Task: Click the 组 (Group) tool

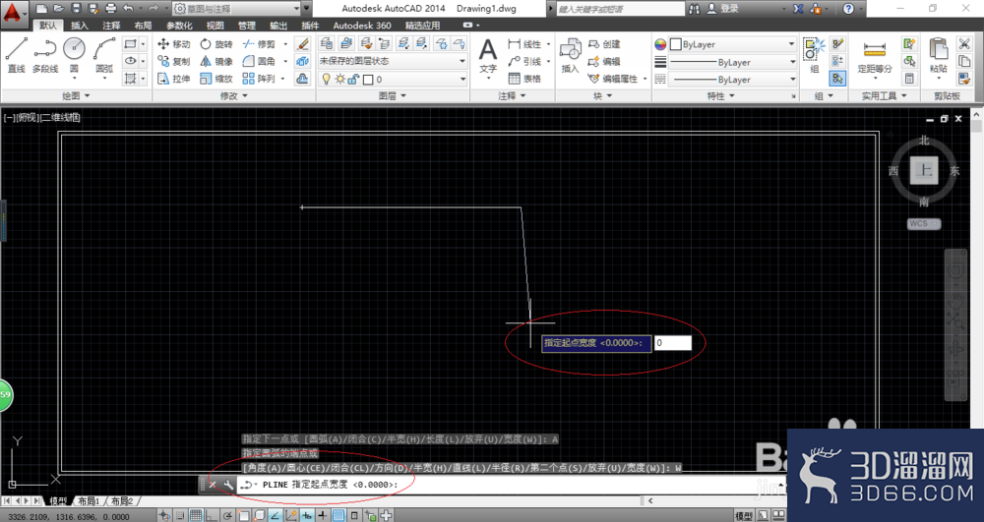Action: [815, 55]
